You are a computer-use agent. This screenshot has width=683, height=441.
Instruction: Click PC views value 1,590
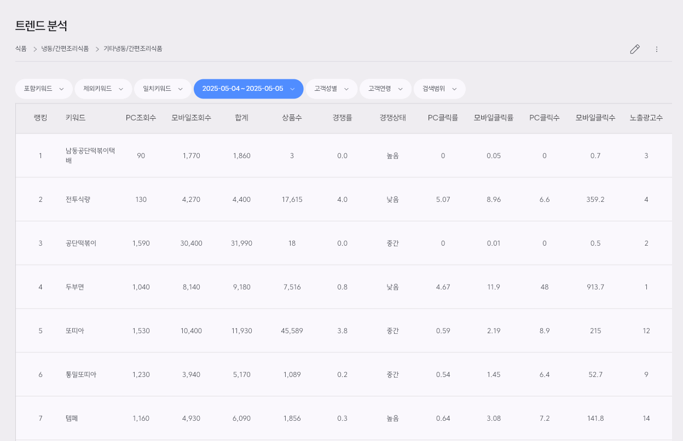(x=141, y=243)
